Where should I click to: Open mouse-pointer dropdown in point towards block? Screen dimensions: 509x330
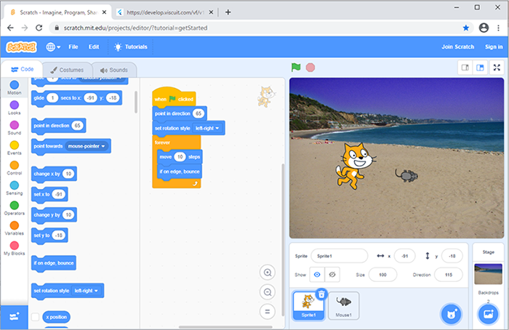pos(87,146)
